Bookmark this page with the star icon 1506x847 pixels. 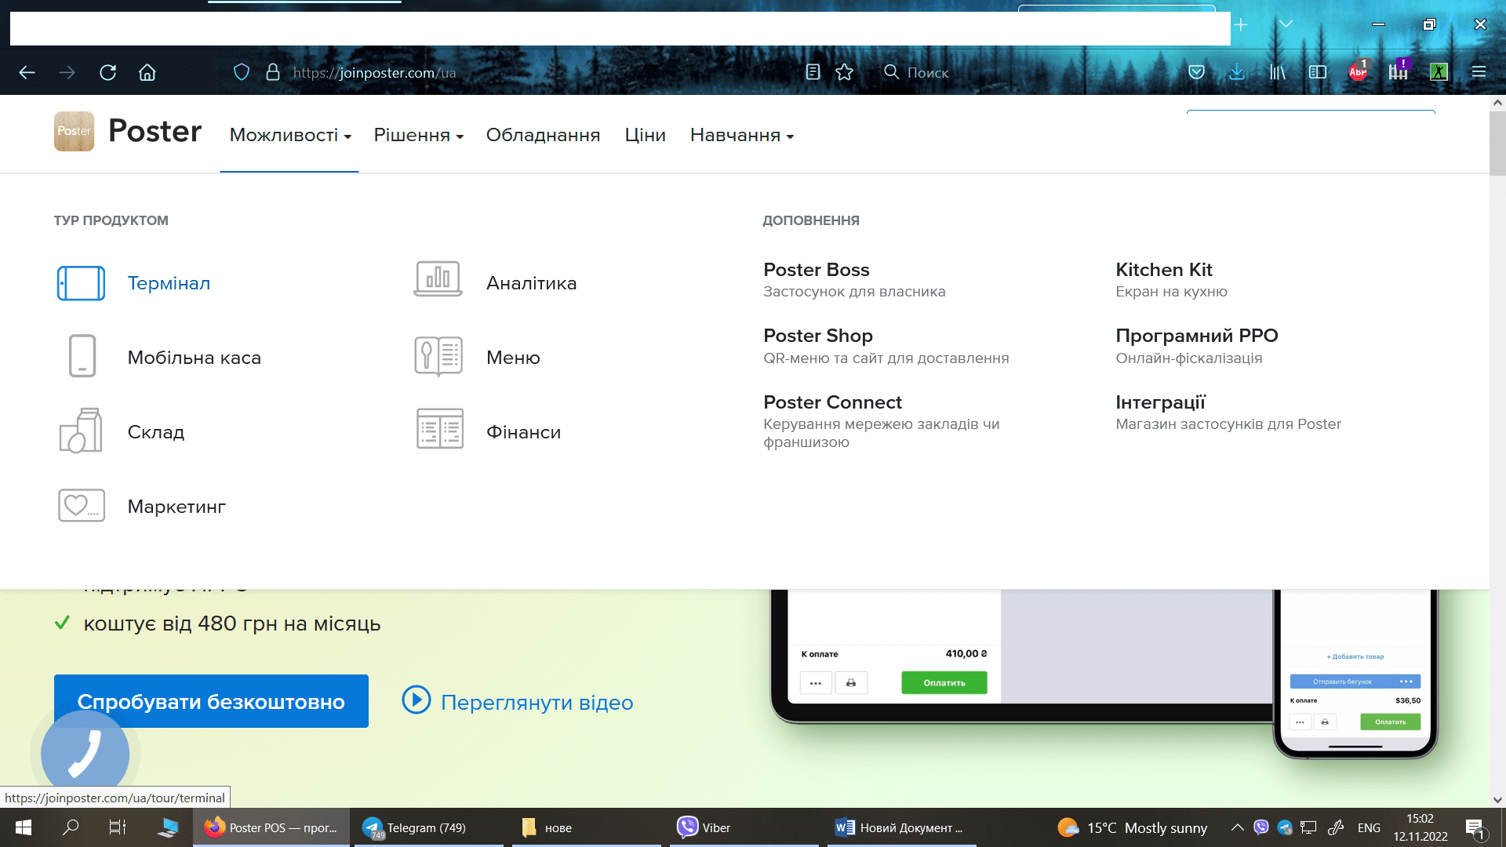tap(845, 72)
